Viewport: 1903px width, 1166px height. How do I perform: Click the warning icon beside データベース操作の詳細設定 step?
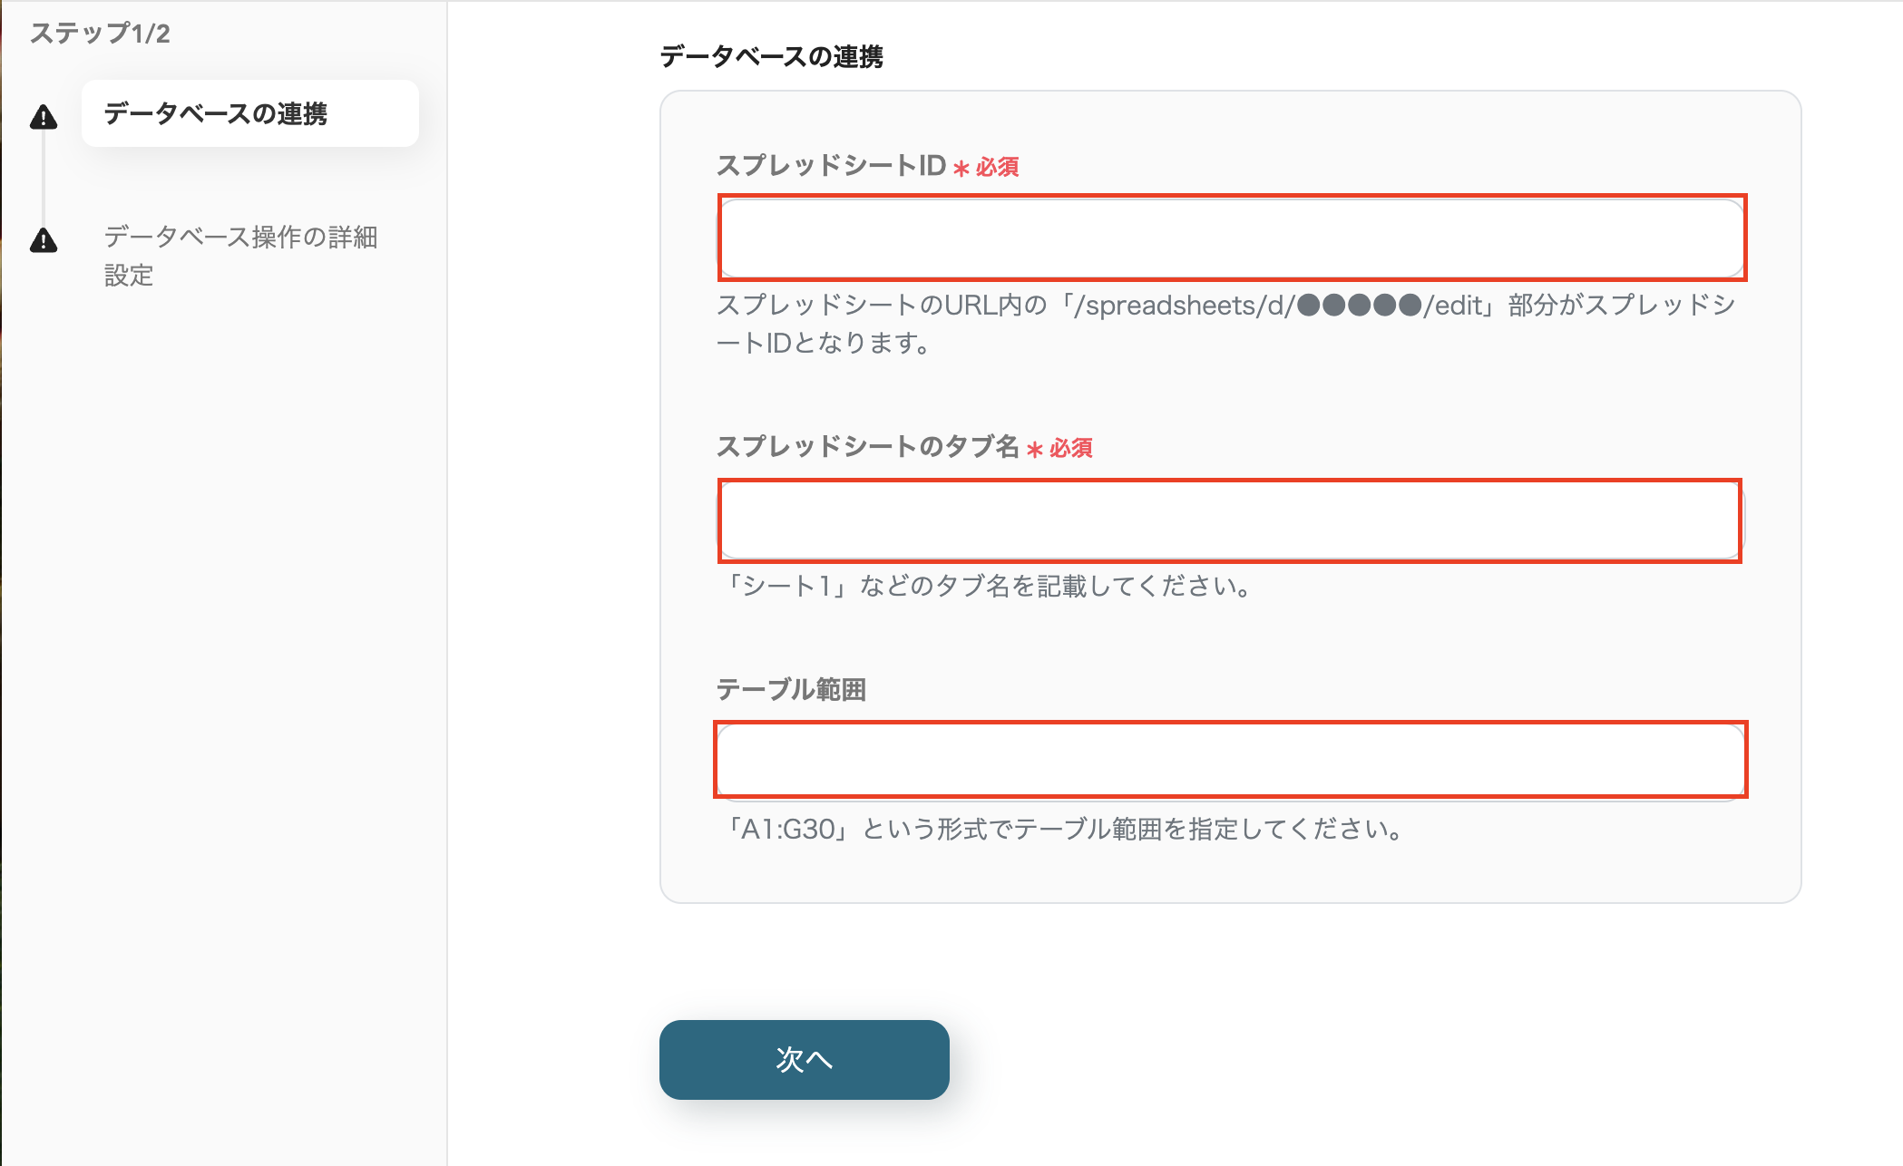44,241
